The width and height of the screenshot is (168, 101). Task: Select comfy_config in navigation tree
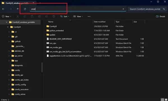pyautogui.click(x=19, y=85)
